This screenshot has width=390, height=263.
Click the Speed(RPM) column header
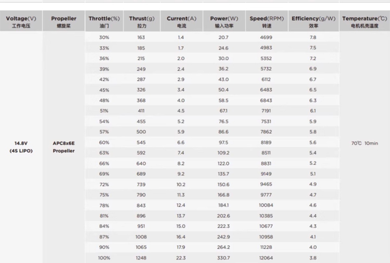[267, 21]
